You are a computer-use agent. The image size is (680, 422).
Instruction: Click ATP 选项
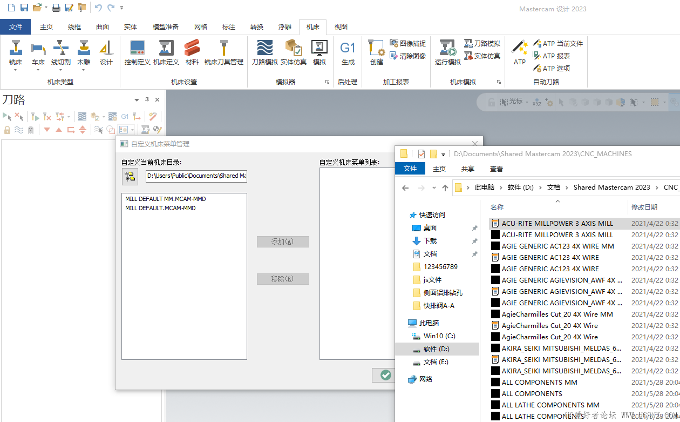click(x=552, y=68)
